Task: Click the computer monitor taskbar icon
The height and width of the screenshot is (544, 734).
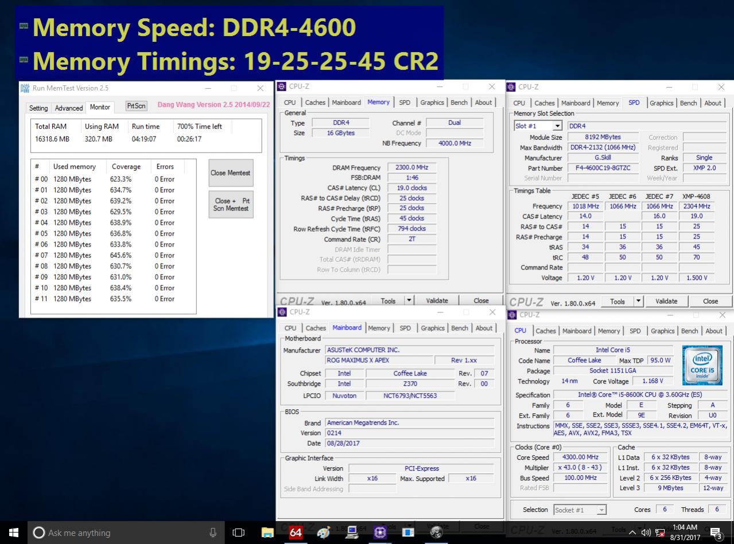Action: click(x=352, y=533)
